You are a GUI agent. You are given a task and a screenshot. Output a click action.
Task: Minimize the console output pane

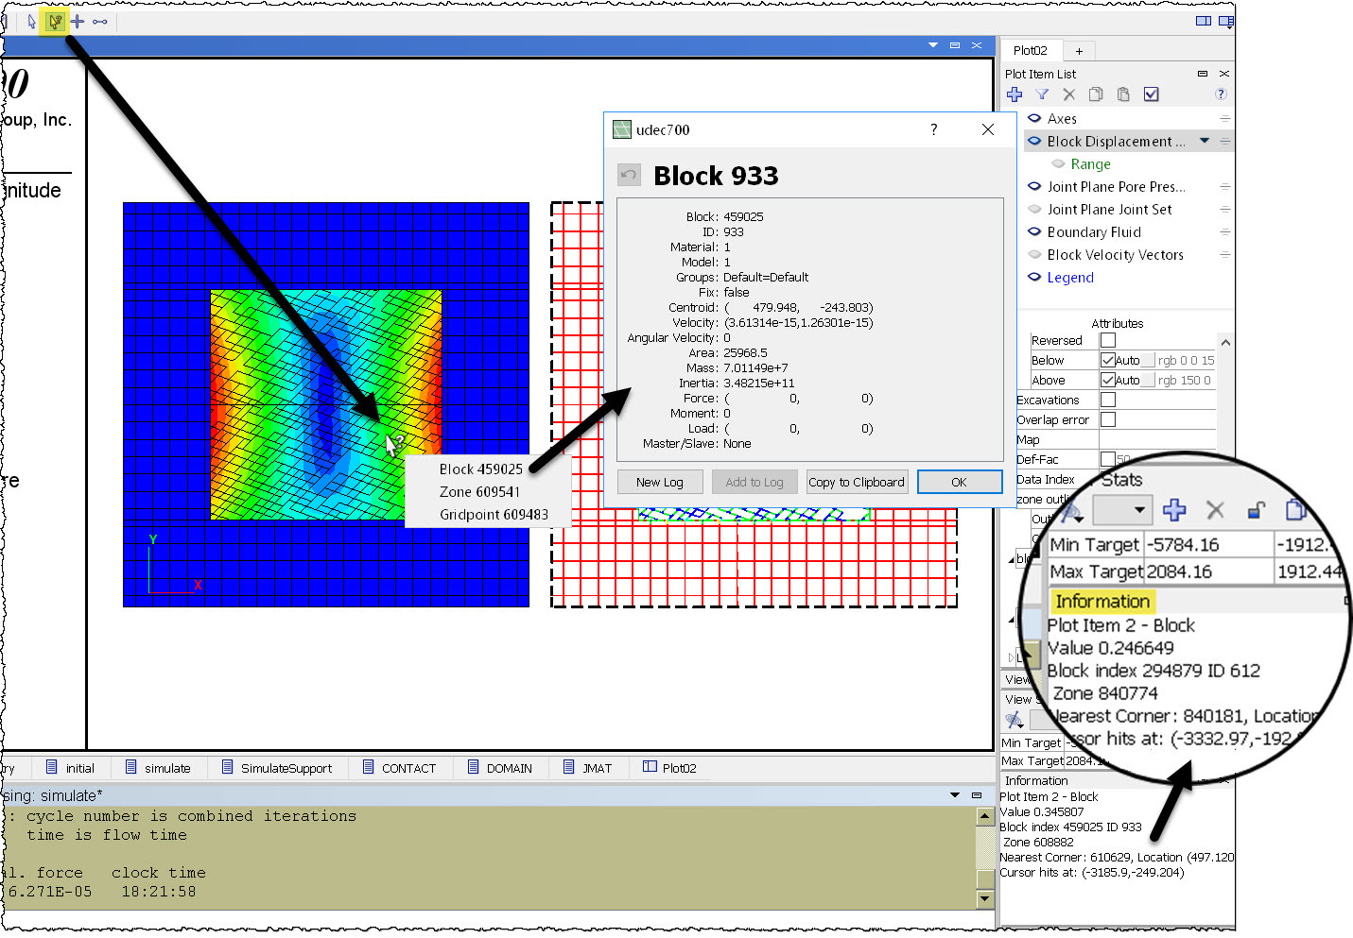tap(977, 795)
